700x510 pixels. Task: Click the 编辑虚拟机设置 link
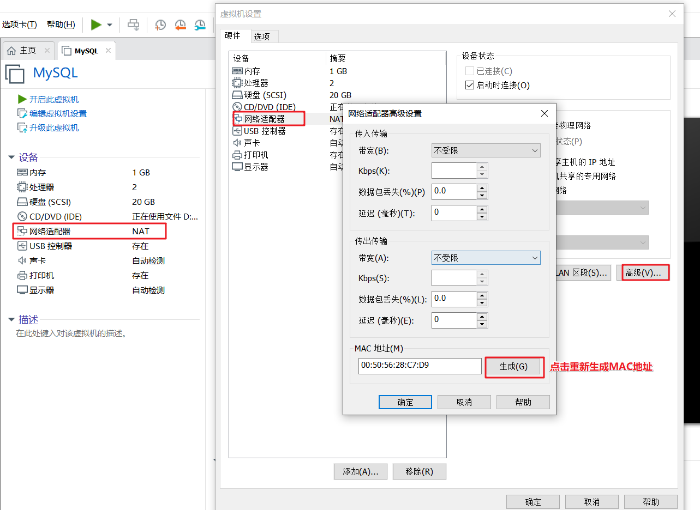point(58,113)
